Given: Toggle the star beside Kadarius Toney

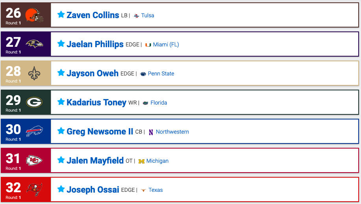Looking at the screenshot, I should tap(61, 102).
